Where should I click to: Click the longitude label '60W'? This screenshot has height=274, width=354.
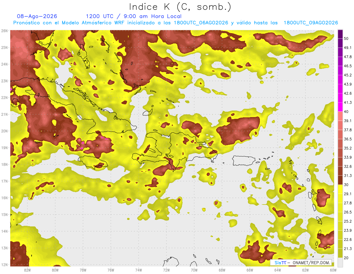(333, 270)
